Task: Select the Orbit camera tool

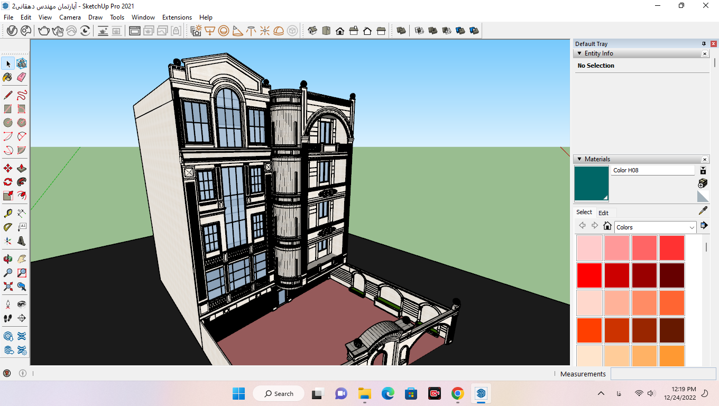Action: [8, 259]
